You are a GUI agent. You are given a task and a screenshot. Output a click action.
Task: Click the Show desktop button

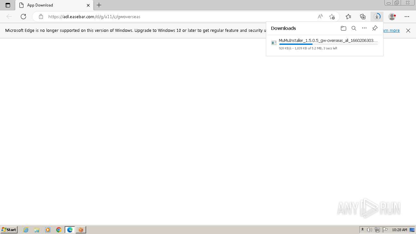tap(412, 230)
